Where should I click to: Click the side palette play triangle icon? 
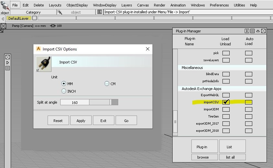click(7, 63)
